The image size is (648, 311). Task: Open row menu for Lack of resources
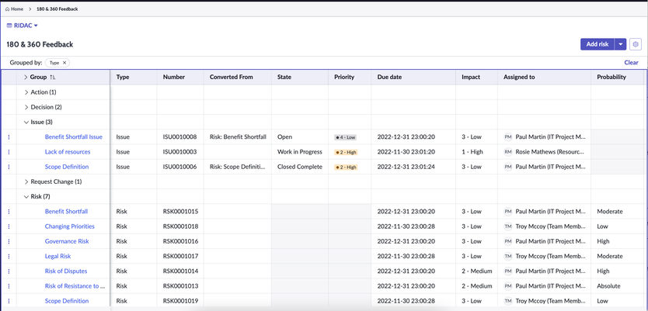tap(9, 152)
